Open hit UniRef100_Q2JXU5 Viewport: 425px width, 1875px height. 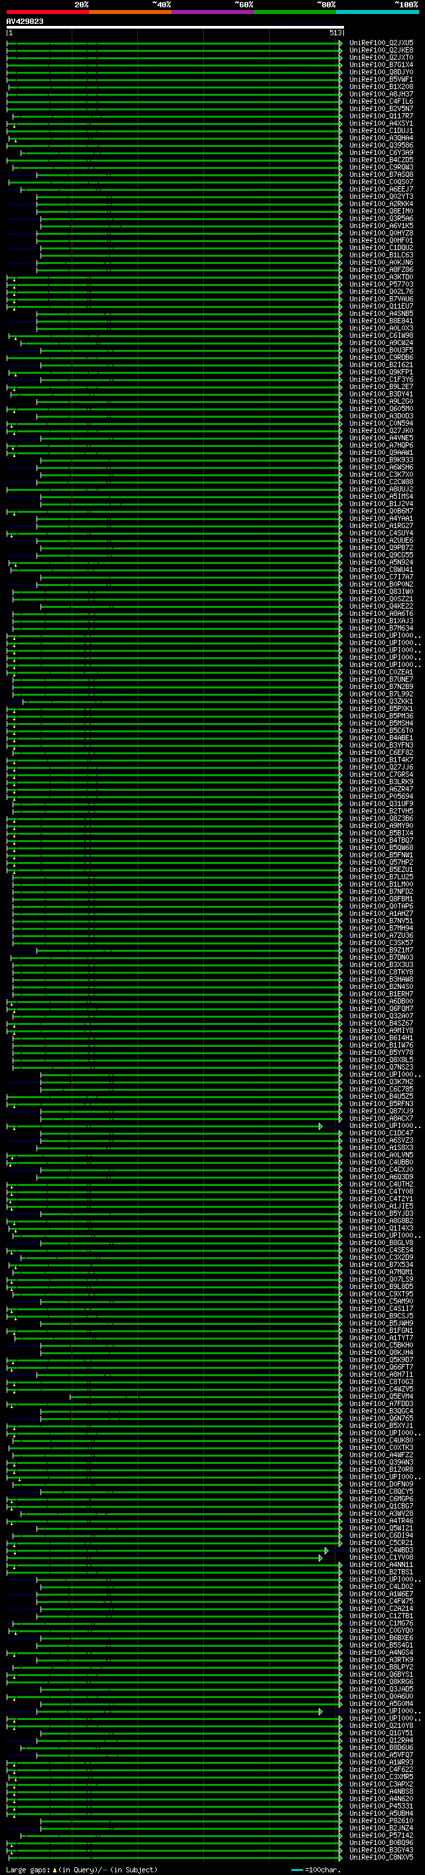(x=381, y=43)
